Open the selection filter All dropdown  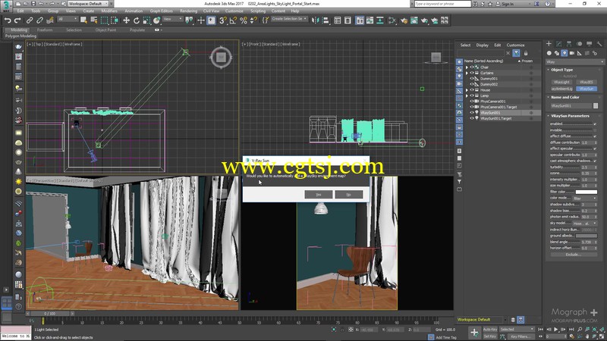pyautogui.click(x=68, y=19)
